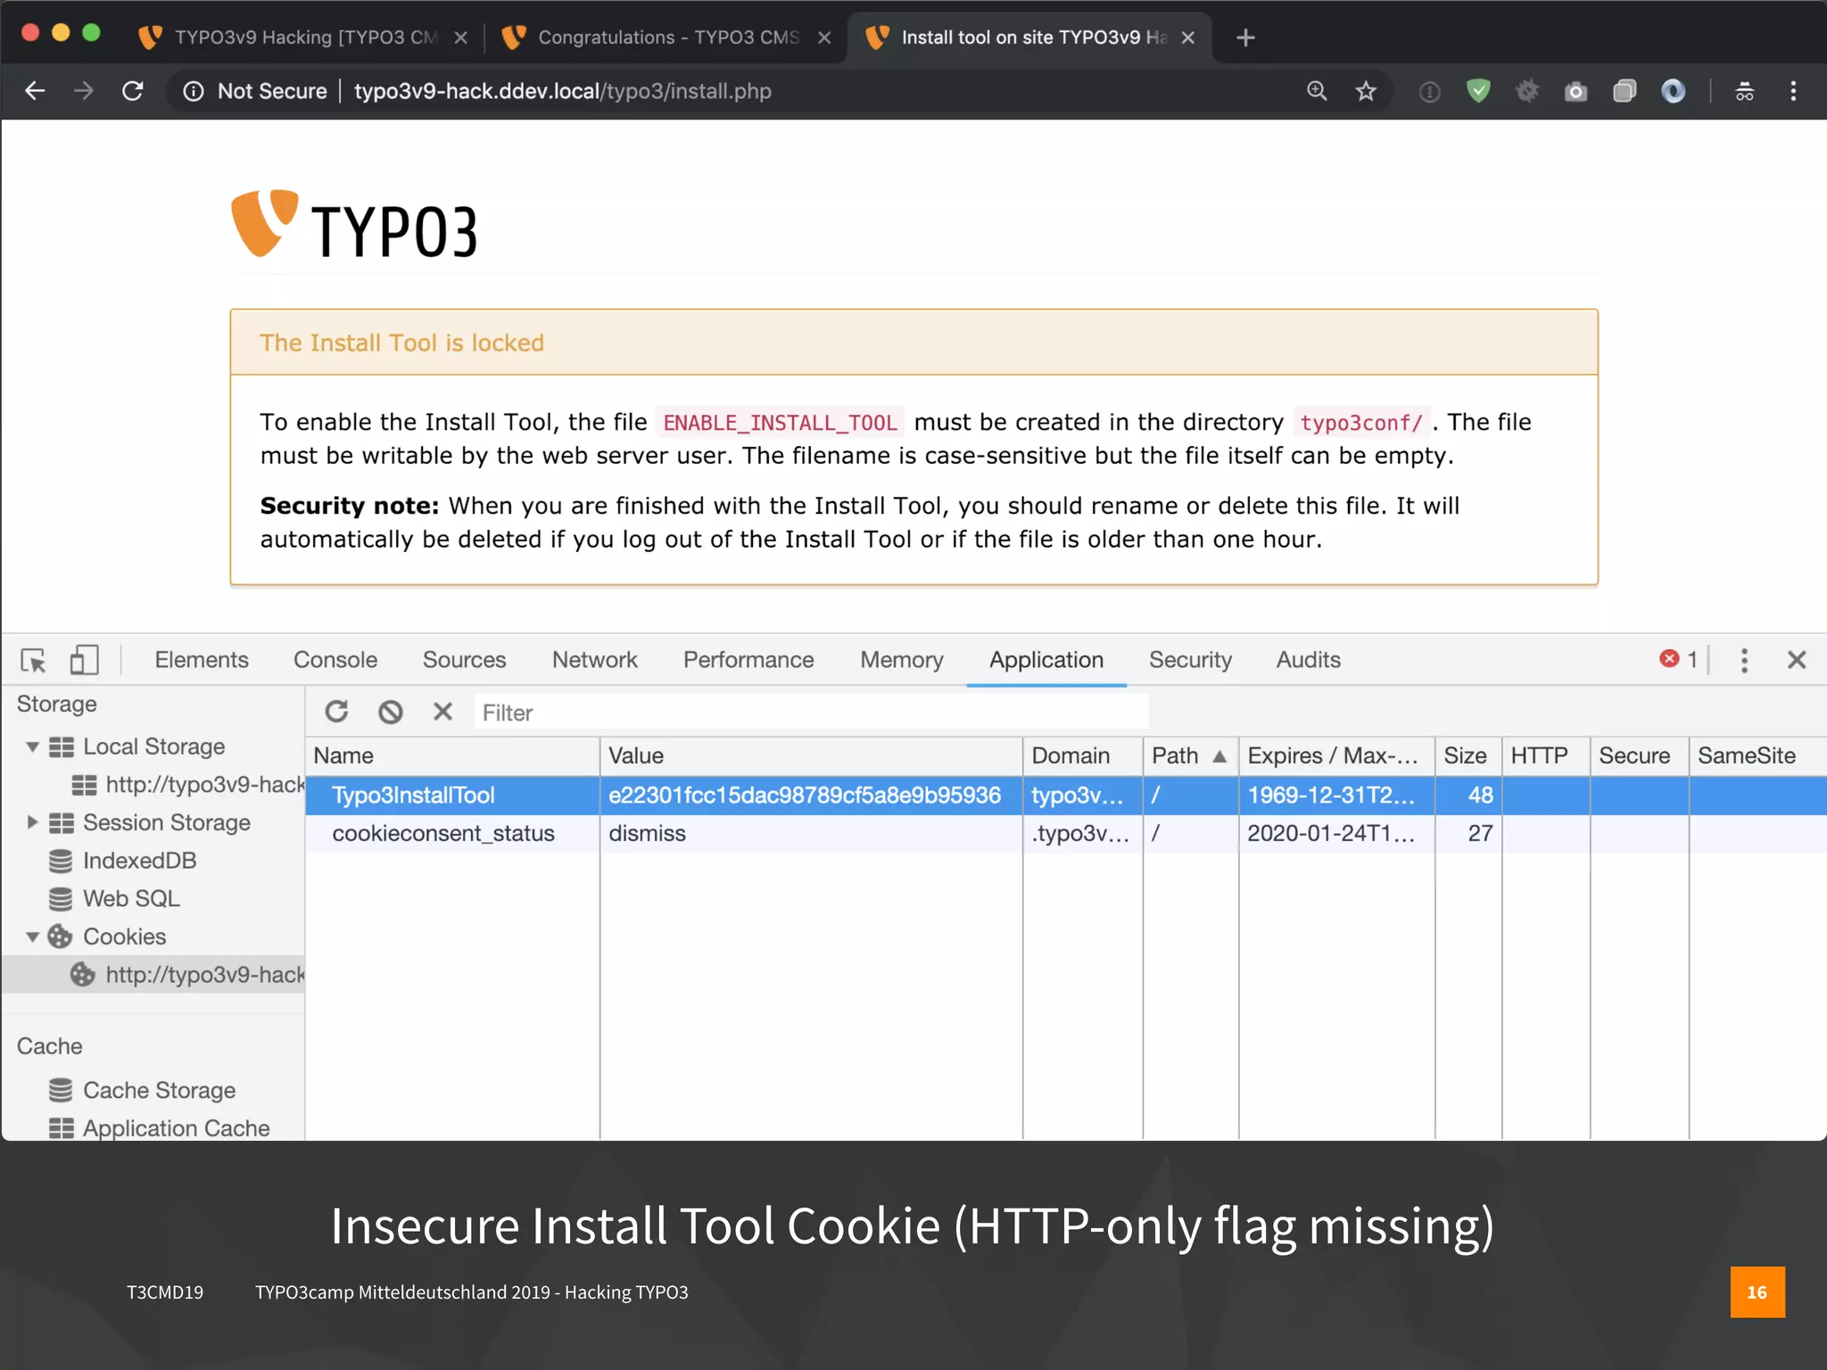Go back using the browser back arrow

35,91
